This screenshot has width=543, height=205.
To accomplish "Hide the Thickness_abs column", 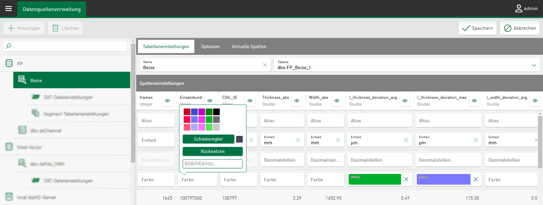I will pyautogui.click(x=297, y=100).
